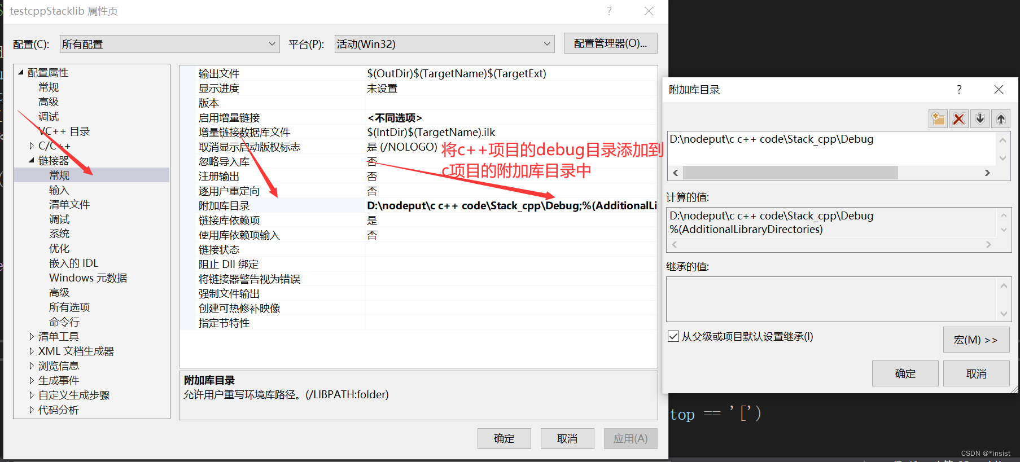Select 所有选项 under 链接器
The height and width of the screenshot is (462, 1020).
point(69,307)
